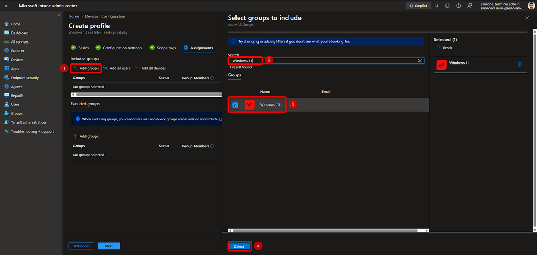Open the ellipsis menu beside Create profile
This screenshot has width=537, height=255.
click(x=119, y=26)
